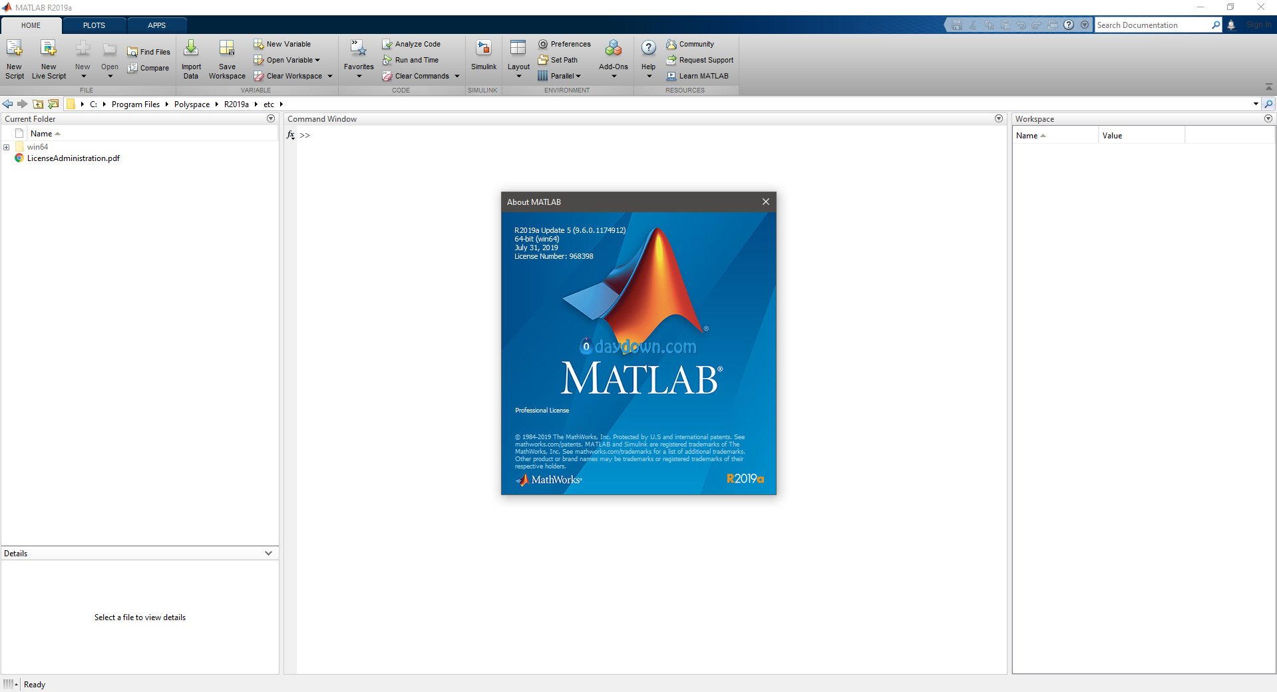Image resolution: width=1277 pixels, height=692 pixels.
Task: Open quick access toolbar customize dropdown
Action: tap(1085, 25)
